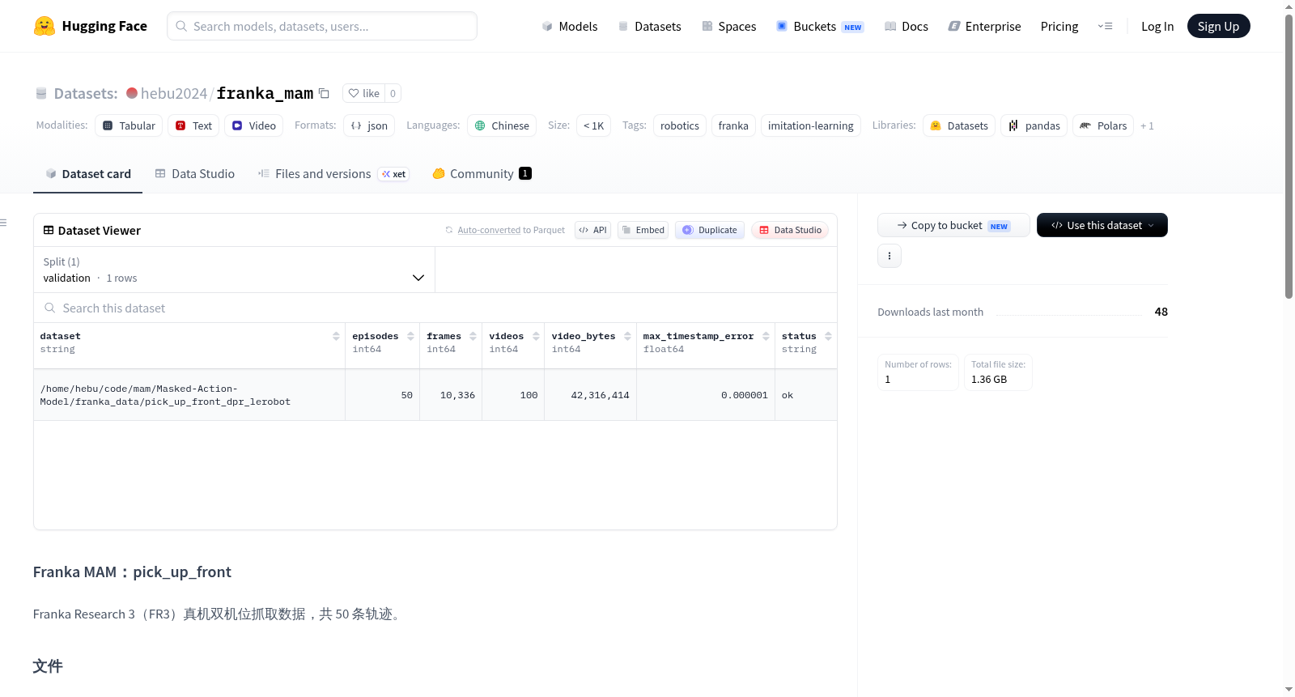Open the hebu2024 user profile link

tap(174, 93)
